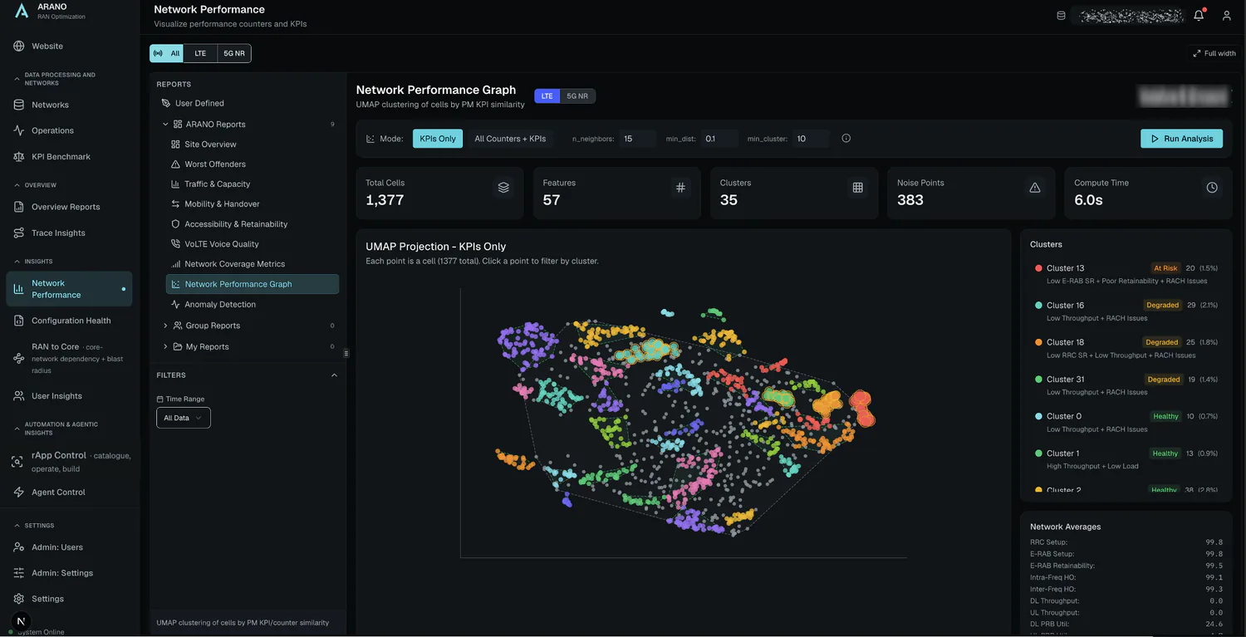
Task: Select the Cluster 1 list row
Action: (x=1126, y=459)
